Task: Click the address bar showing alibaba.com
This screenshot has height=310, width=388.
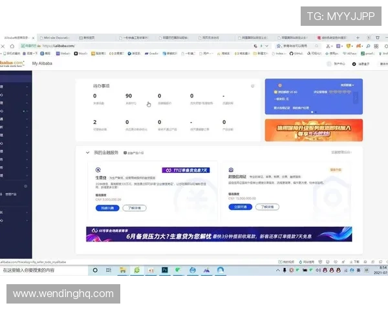Action: pos(136,46)
